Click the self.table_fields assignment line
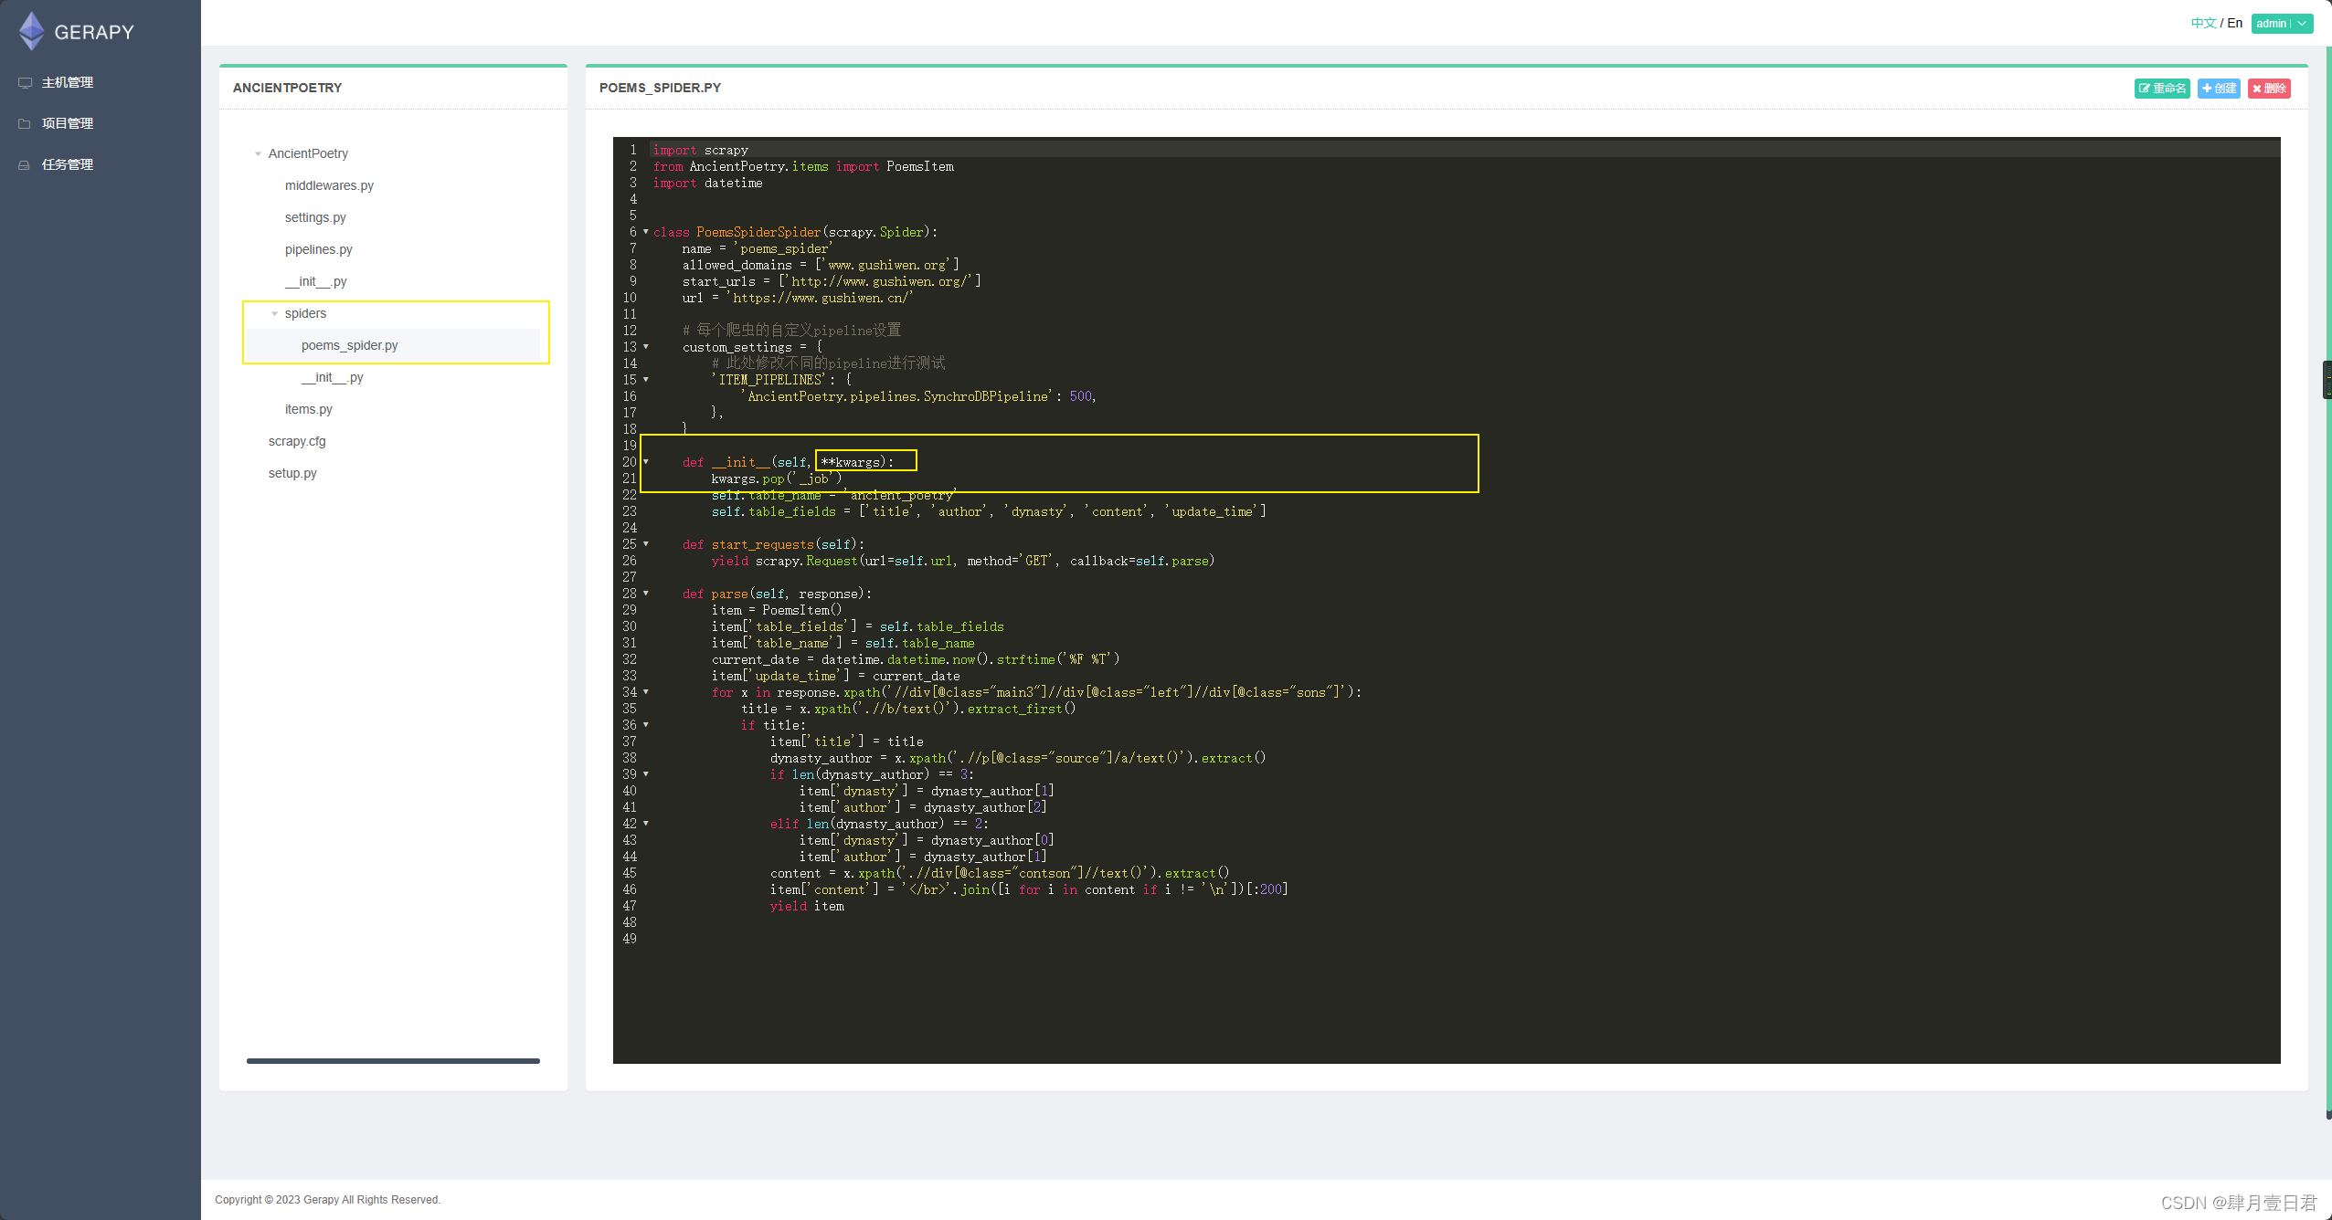The image size is (2332, 1220). point(989,511)
